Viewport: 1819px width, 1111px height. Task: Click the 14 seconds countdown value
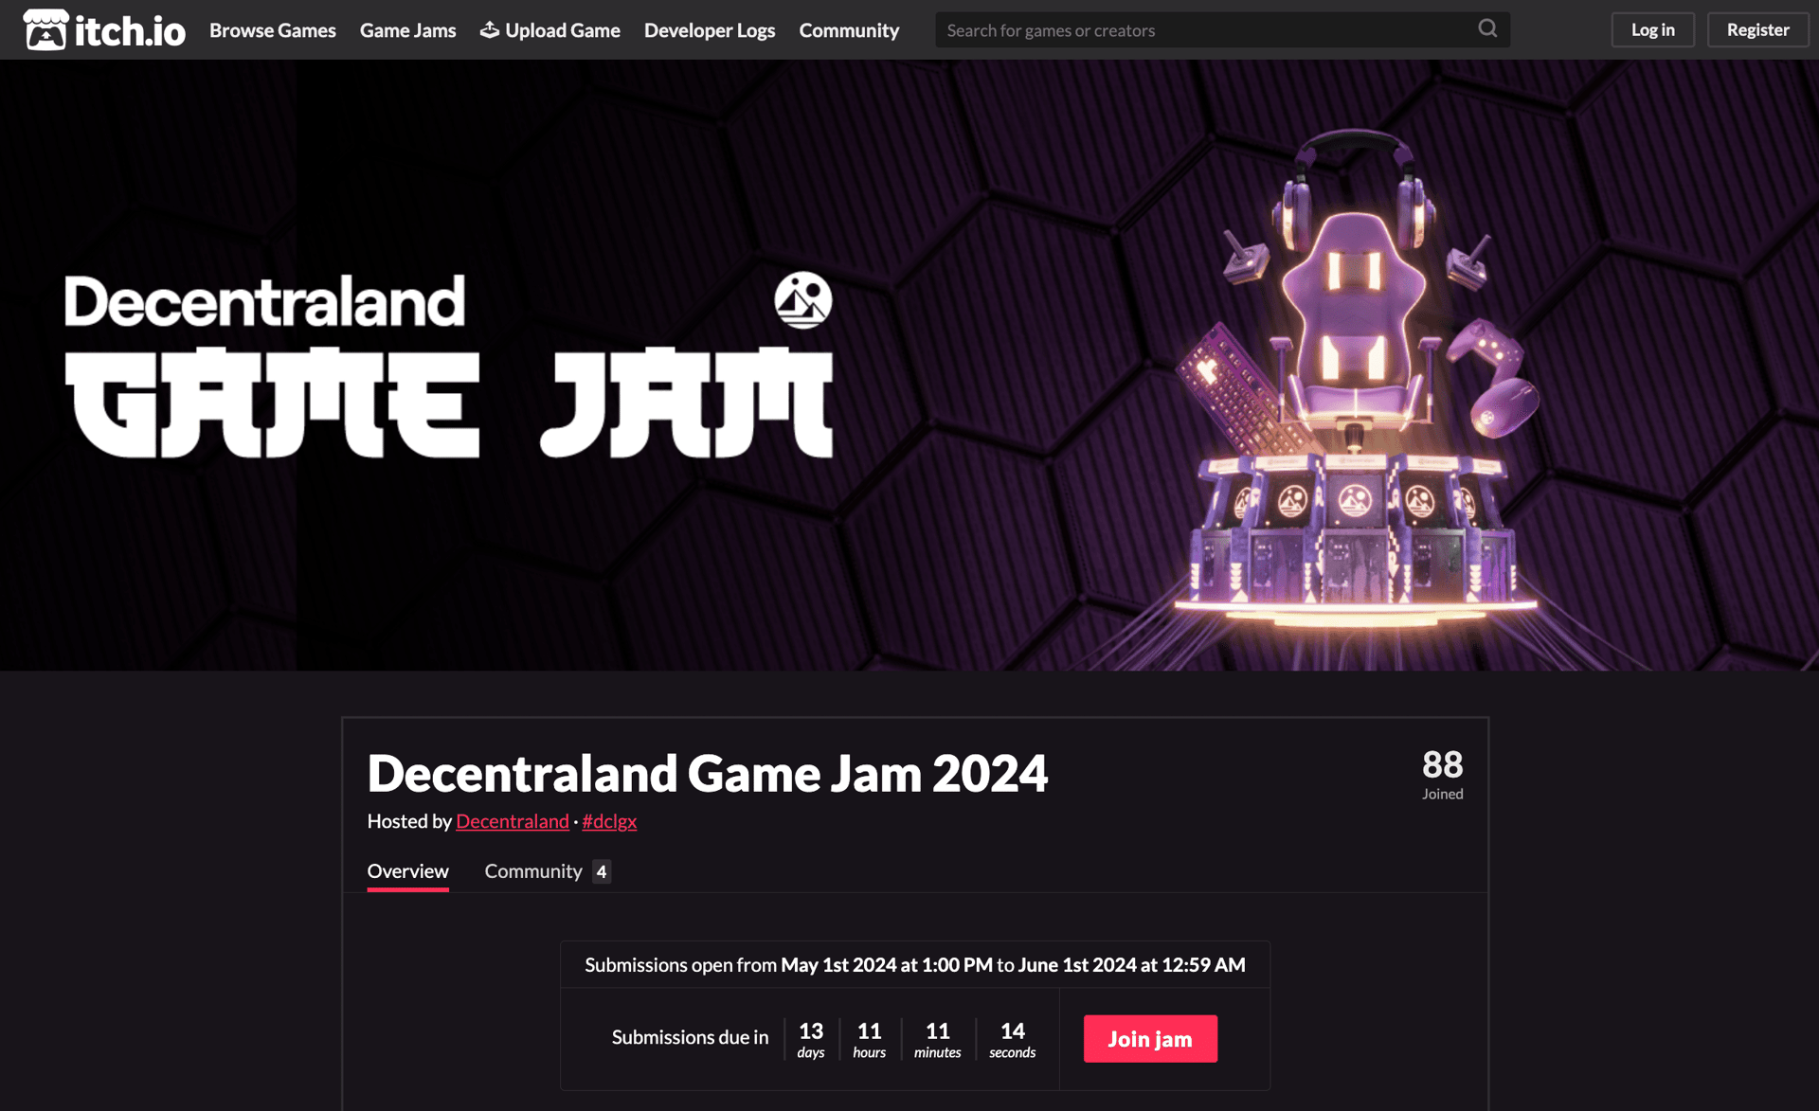click(1013, 1039)
